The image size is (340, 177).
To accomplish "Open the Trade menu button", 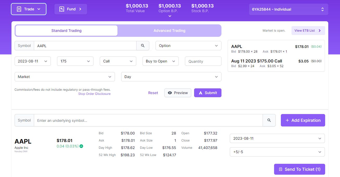I will coord(29,9).
